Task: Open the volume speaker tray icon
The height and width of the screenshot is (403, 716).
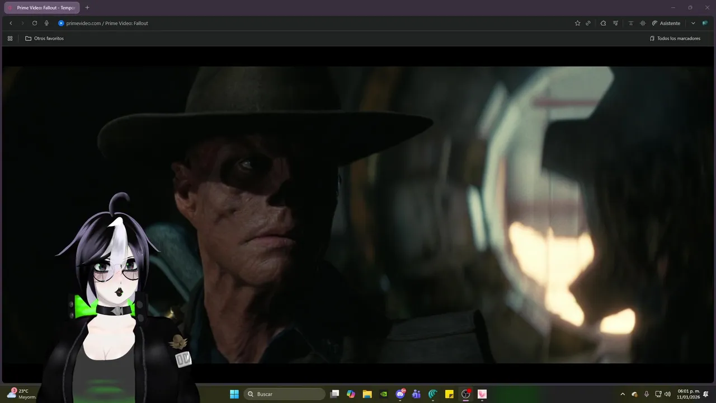Action: pyautogui.click(x=667, y=394)
